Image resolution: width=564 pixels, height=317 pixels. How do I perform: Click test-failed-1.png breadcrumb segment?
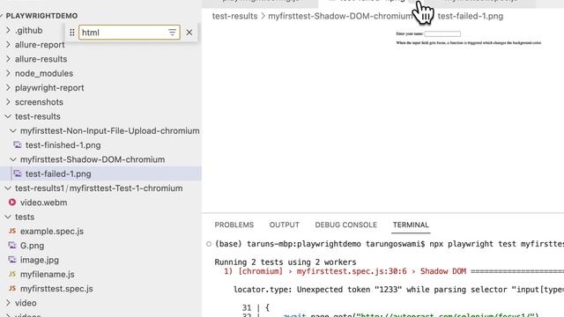coord(470,16)
